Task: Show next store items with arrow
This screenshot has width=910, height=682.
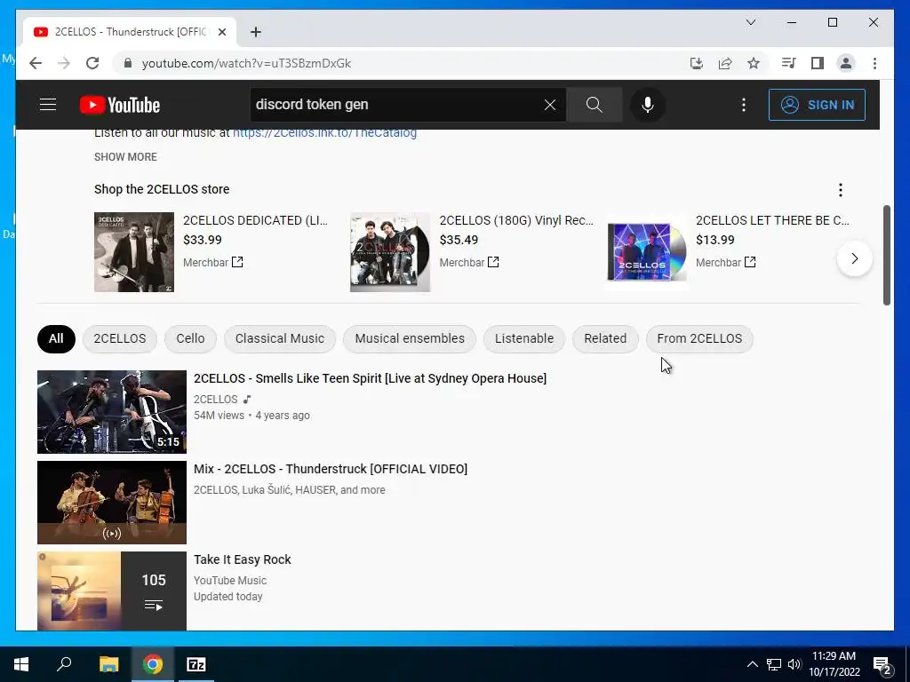Action: pos(854,258)
